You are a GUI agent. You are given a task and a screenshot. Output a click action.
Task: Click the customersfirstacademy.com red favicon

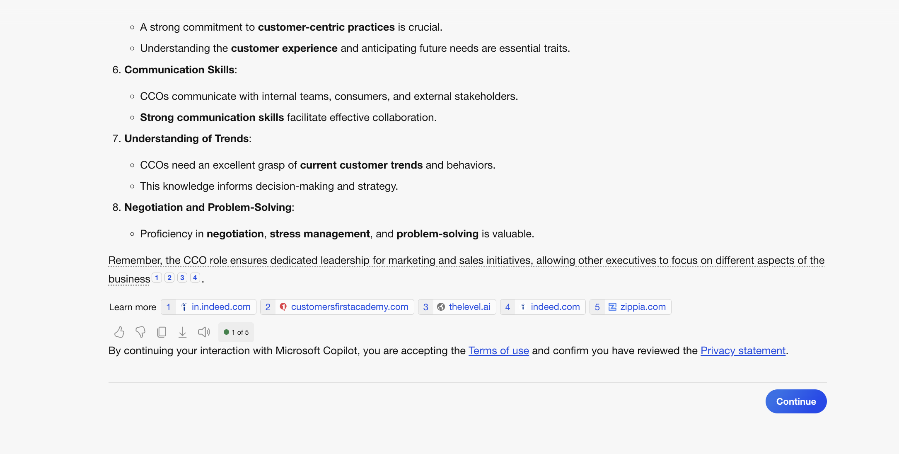(283, 307)
